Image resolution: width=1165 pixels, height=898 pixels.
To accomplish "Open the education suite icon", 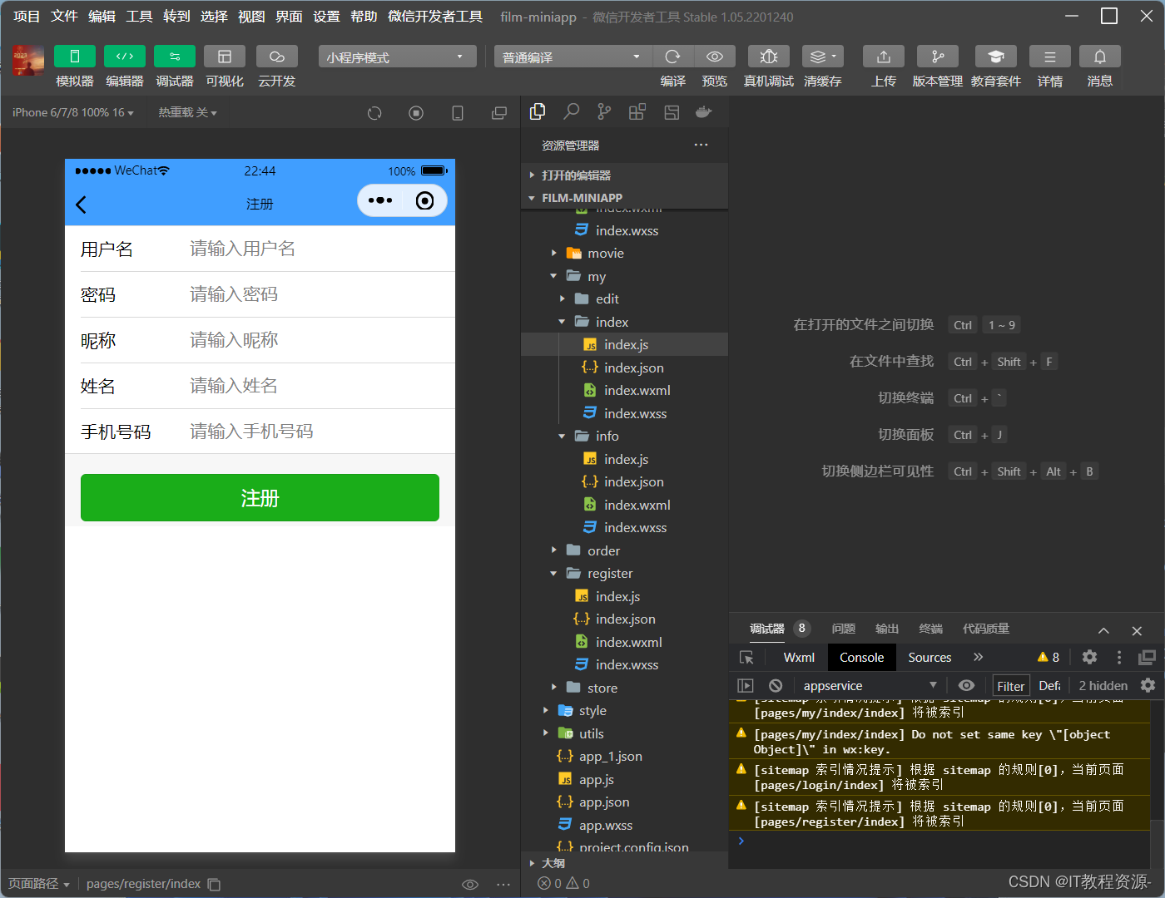I will pos(996,56).
